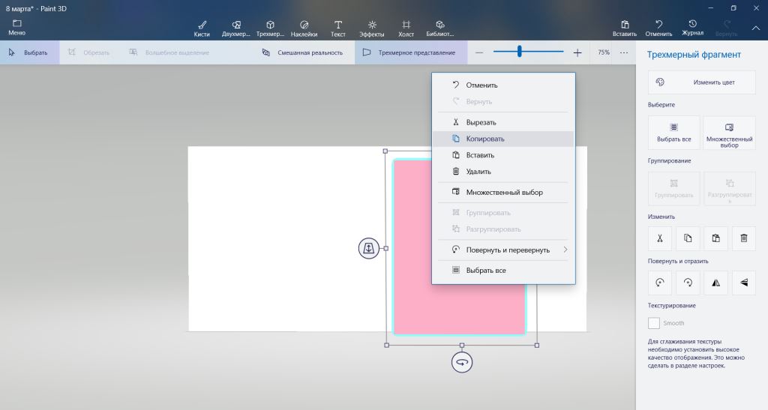Open the three-dots more options menu

pos(624,52)
